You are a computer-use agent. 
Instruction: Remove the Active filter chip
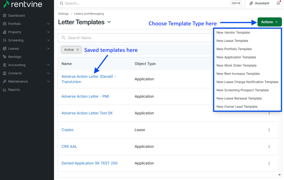[x=78, y=50]
